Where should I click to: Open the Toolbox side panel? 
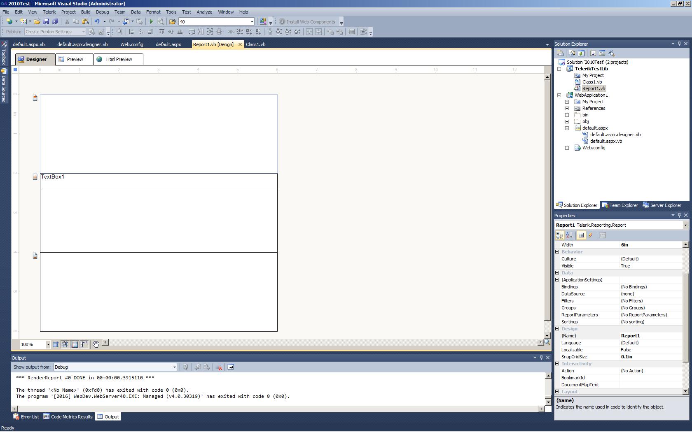tap(4, 53)
